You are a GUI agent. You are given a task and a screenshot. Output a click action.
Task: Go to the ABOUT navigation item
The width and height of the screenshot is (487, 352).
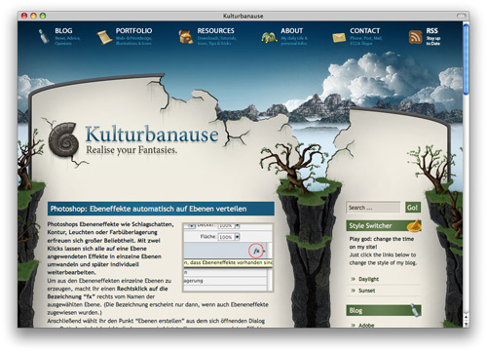point(291,31)
